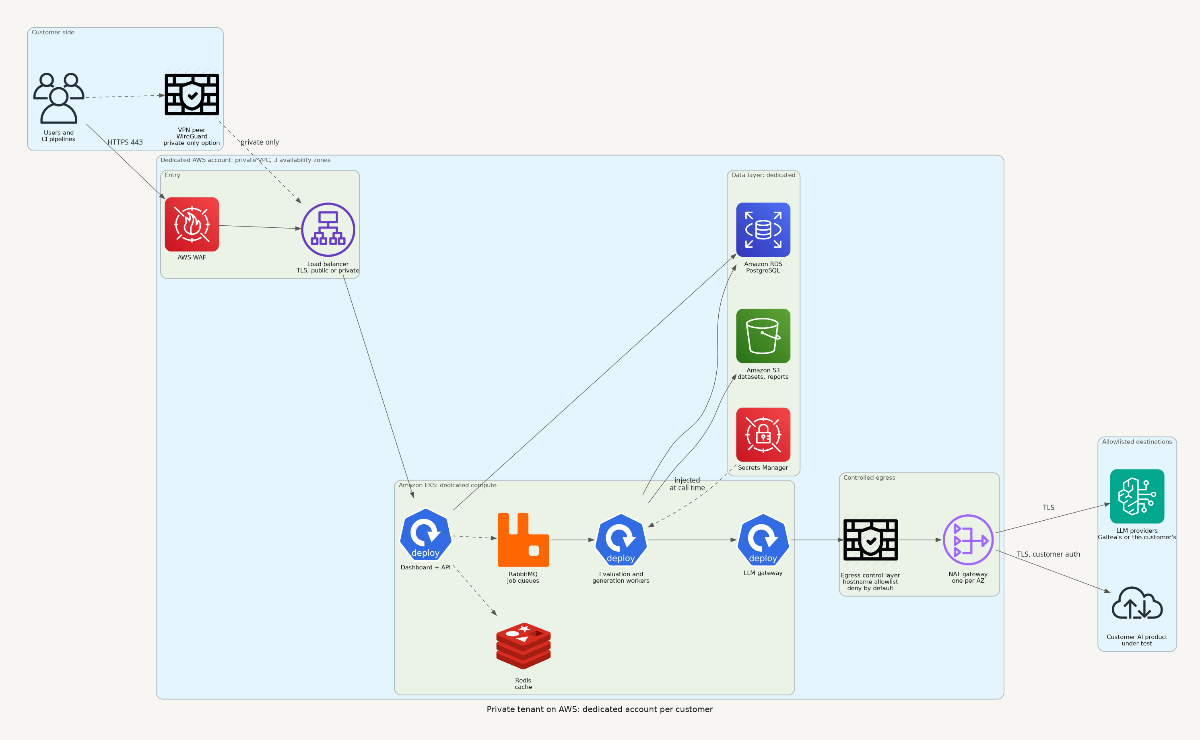Select the 'Customer side' group title
This screenshot has width=1200, height=740.
coord(53,32)
